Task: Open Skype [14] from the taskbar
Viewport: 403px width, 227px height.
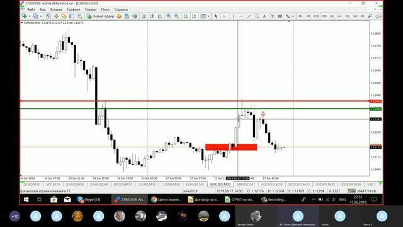Action: coord(89,199)
